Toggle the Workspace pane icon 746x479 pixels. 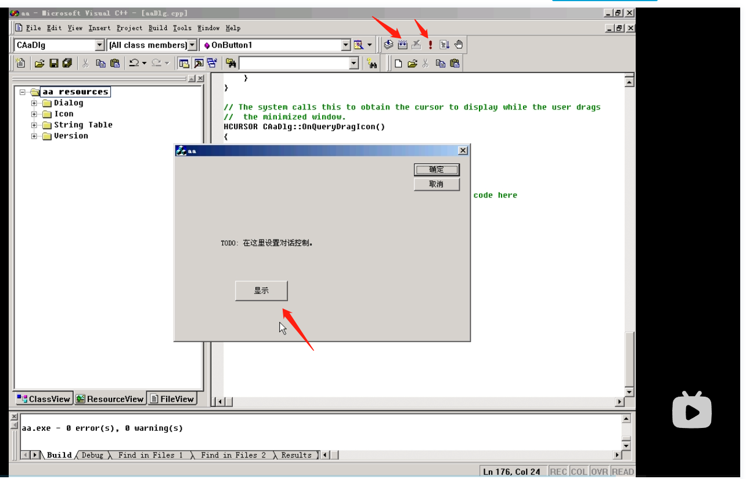(184, 63)
